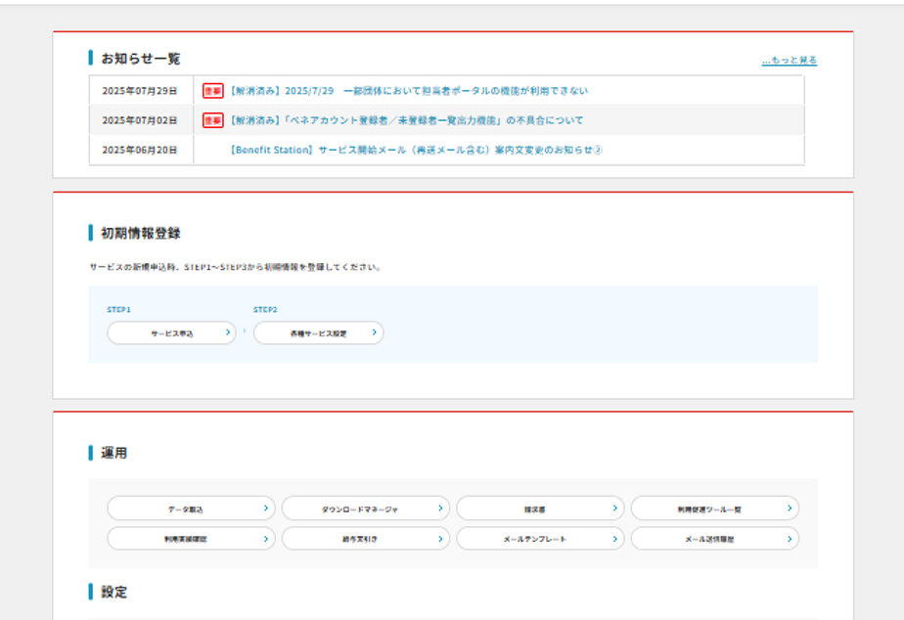Click the 2025年06月20日 date cell
Viewport: 904px width, 620px height.
pyautogui.click(x=140, y=150)
